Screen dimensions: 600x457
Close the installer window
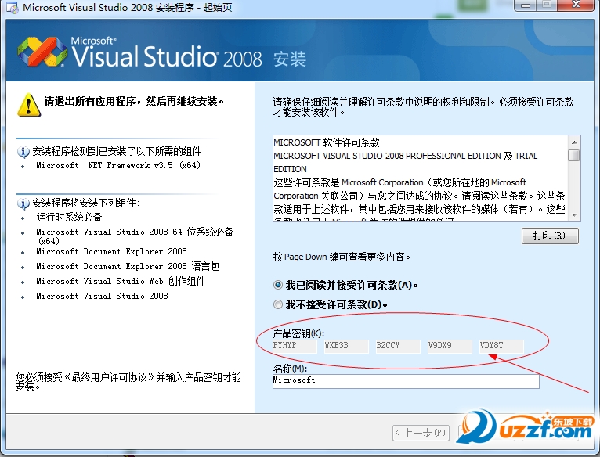coord(576,5)
